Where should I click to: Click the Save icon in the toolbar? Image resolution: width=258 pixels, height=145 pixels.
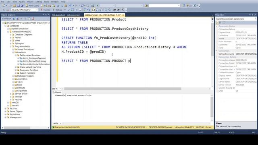point(18,6)
